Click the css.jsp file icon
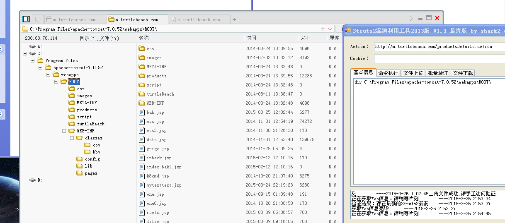The width and height of the screenshot is (505, 223). click(142, 121)
